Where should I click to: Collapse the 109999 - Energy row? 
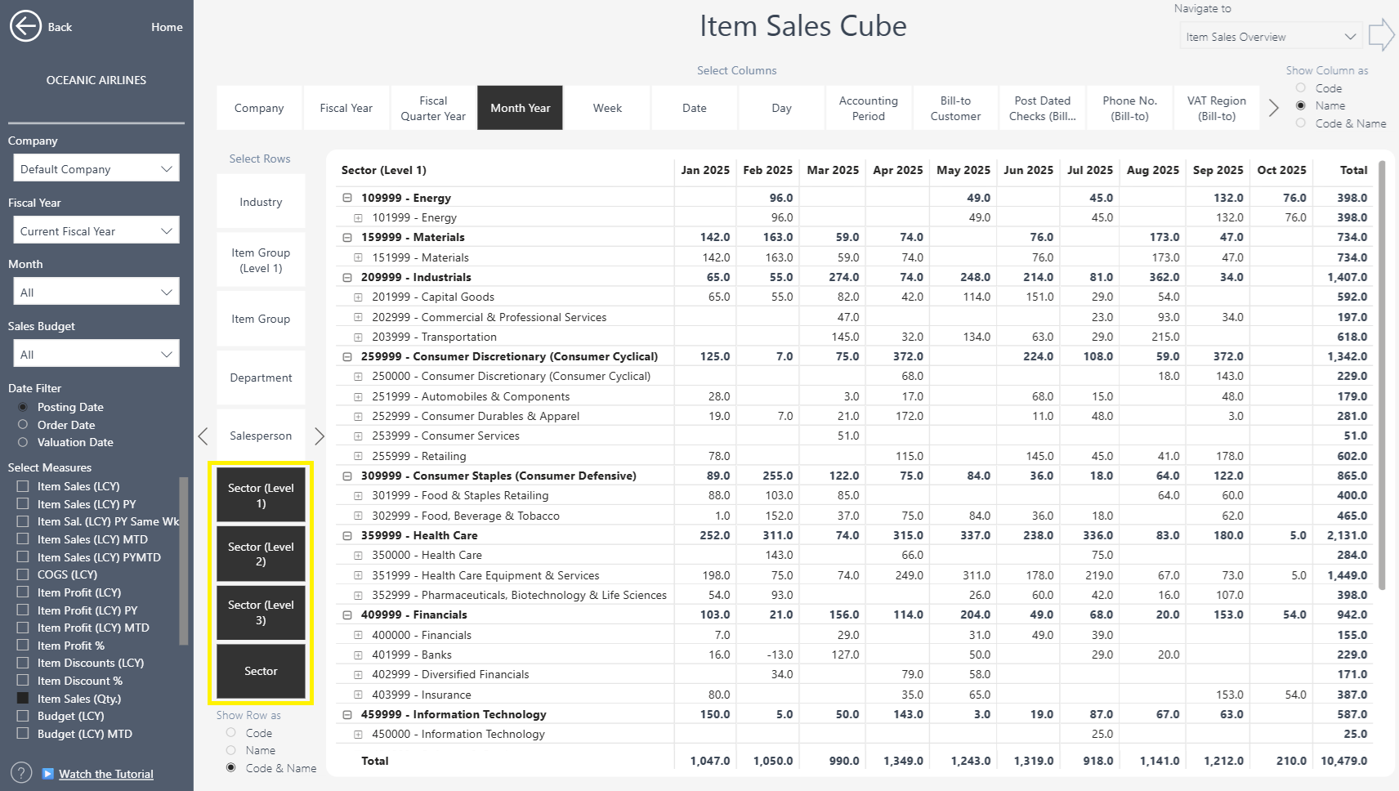click(347, 198)
